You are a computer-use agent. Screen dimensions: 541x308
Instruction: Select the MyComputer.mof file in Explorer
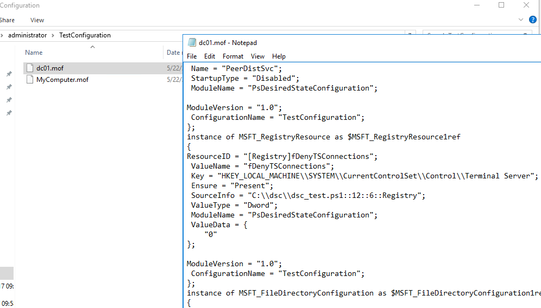62,80
